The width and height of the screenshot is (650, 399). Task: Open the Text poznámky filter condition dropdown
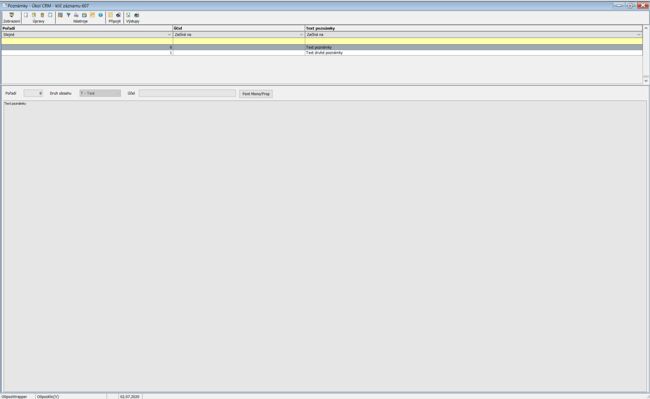pyautogui.click(x=638, y=34)
